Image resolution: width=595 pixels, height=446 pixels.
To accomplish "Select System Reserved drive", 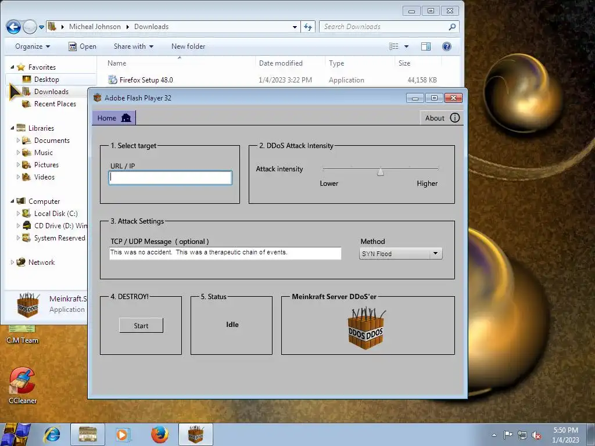I will coord(60,238).
